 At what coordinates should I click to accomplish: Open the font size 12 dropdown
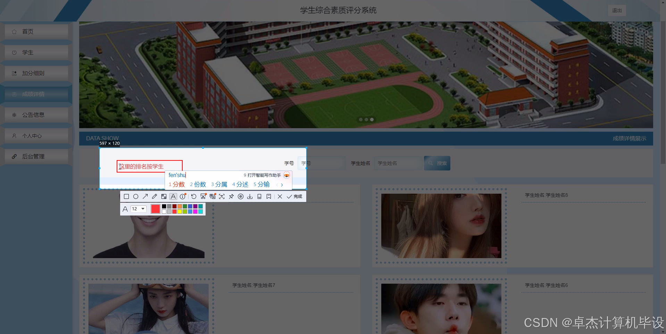(x=138, y=209)
